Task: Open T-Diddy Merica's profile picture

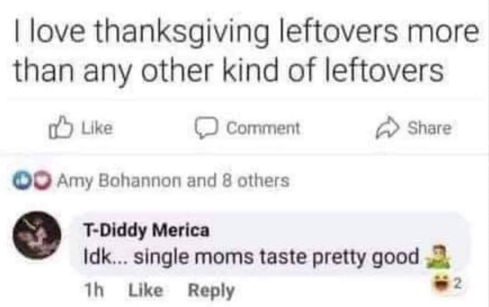Action: (36, 236)
